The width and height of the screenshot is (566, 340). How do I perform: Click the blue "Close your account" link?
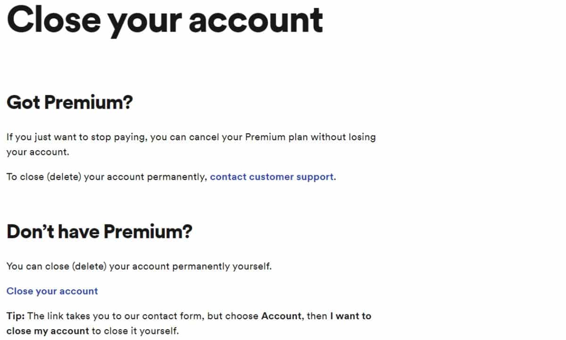coord(52,291)
